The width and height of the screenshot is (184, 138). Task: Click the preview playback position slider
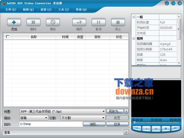click(134, 122)
